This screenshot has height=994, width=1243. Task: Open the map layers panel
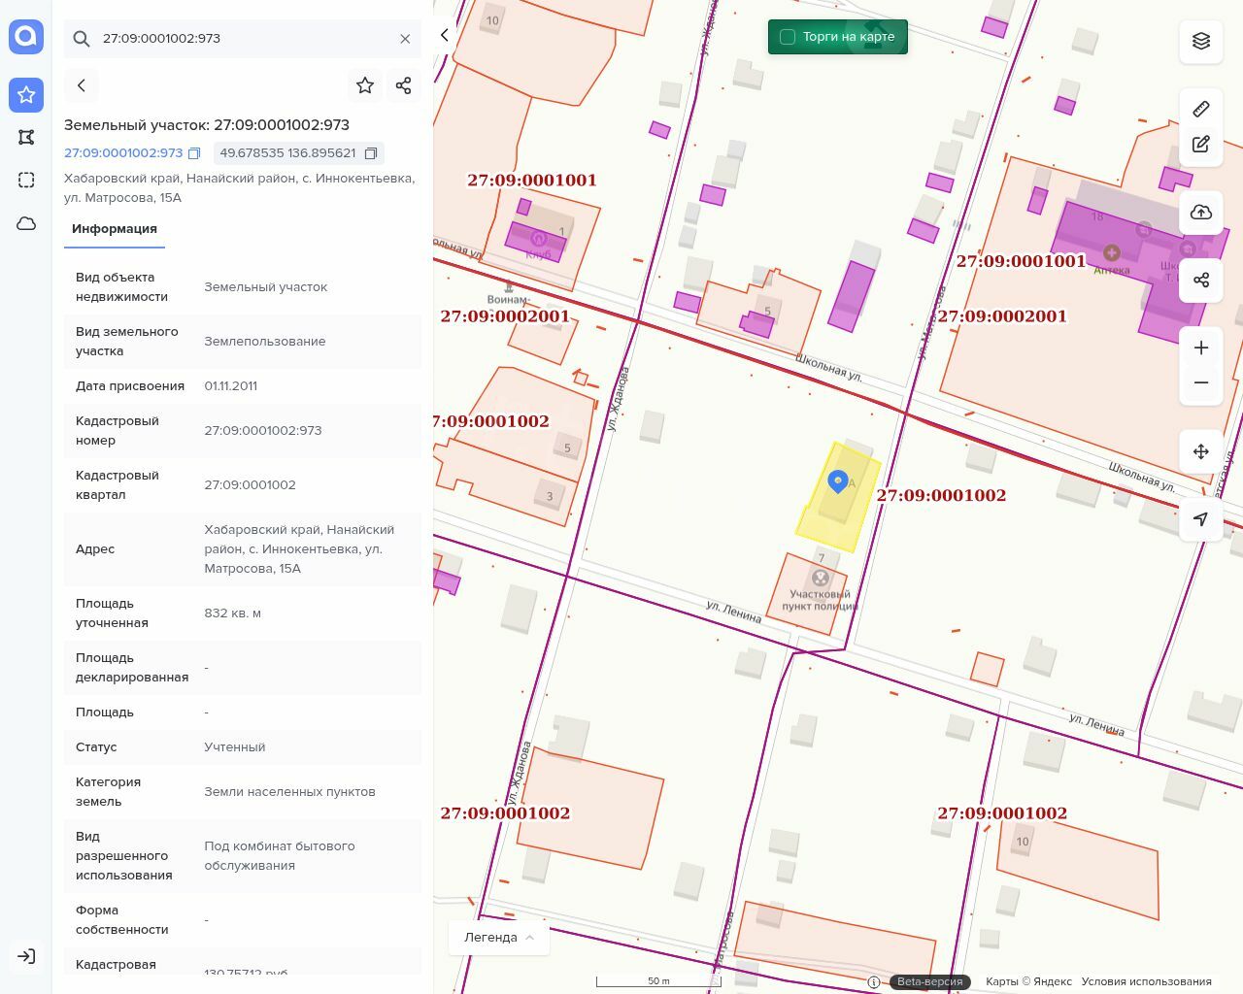tap(1201, 41)
